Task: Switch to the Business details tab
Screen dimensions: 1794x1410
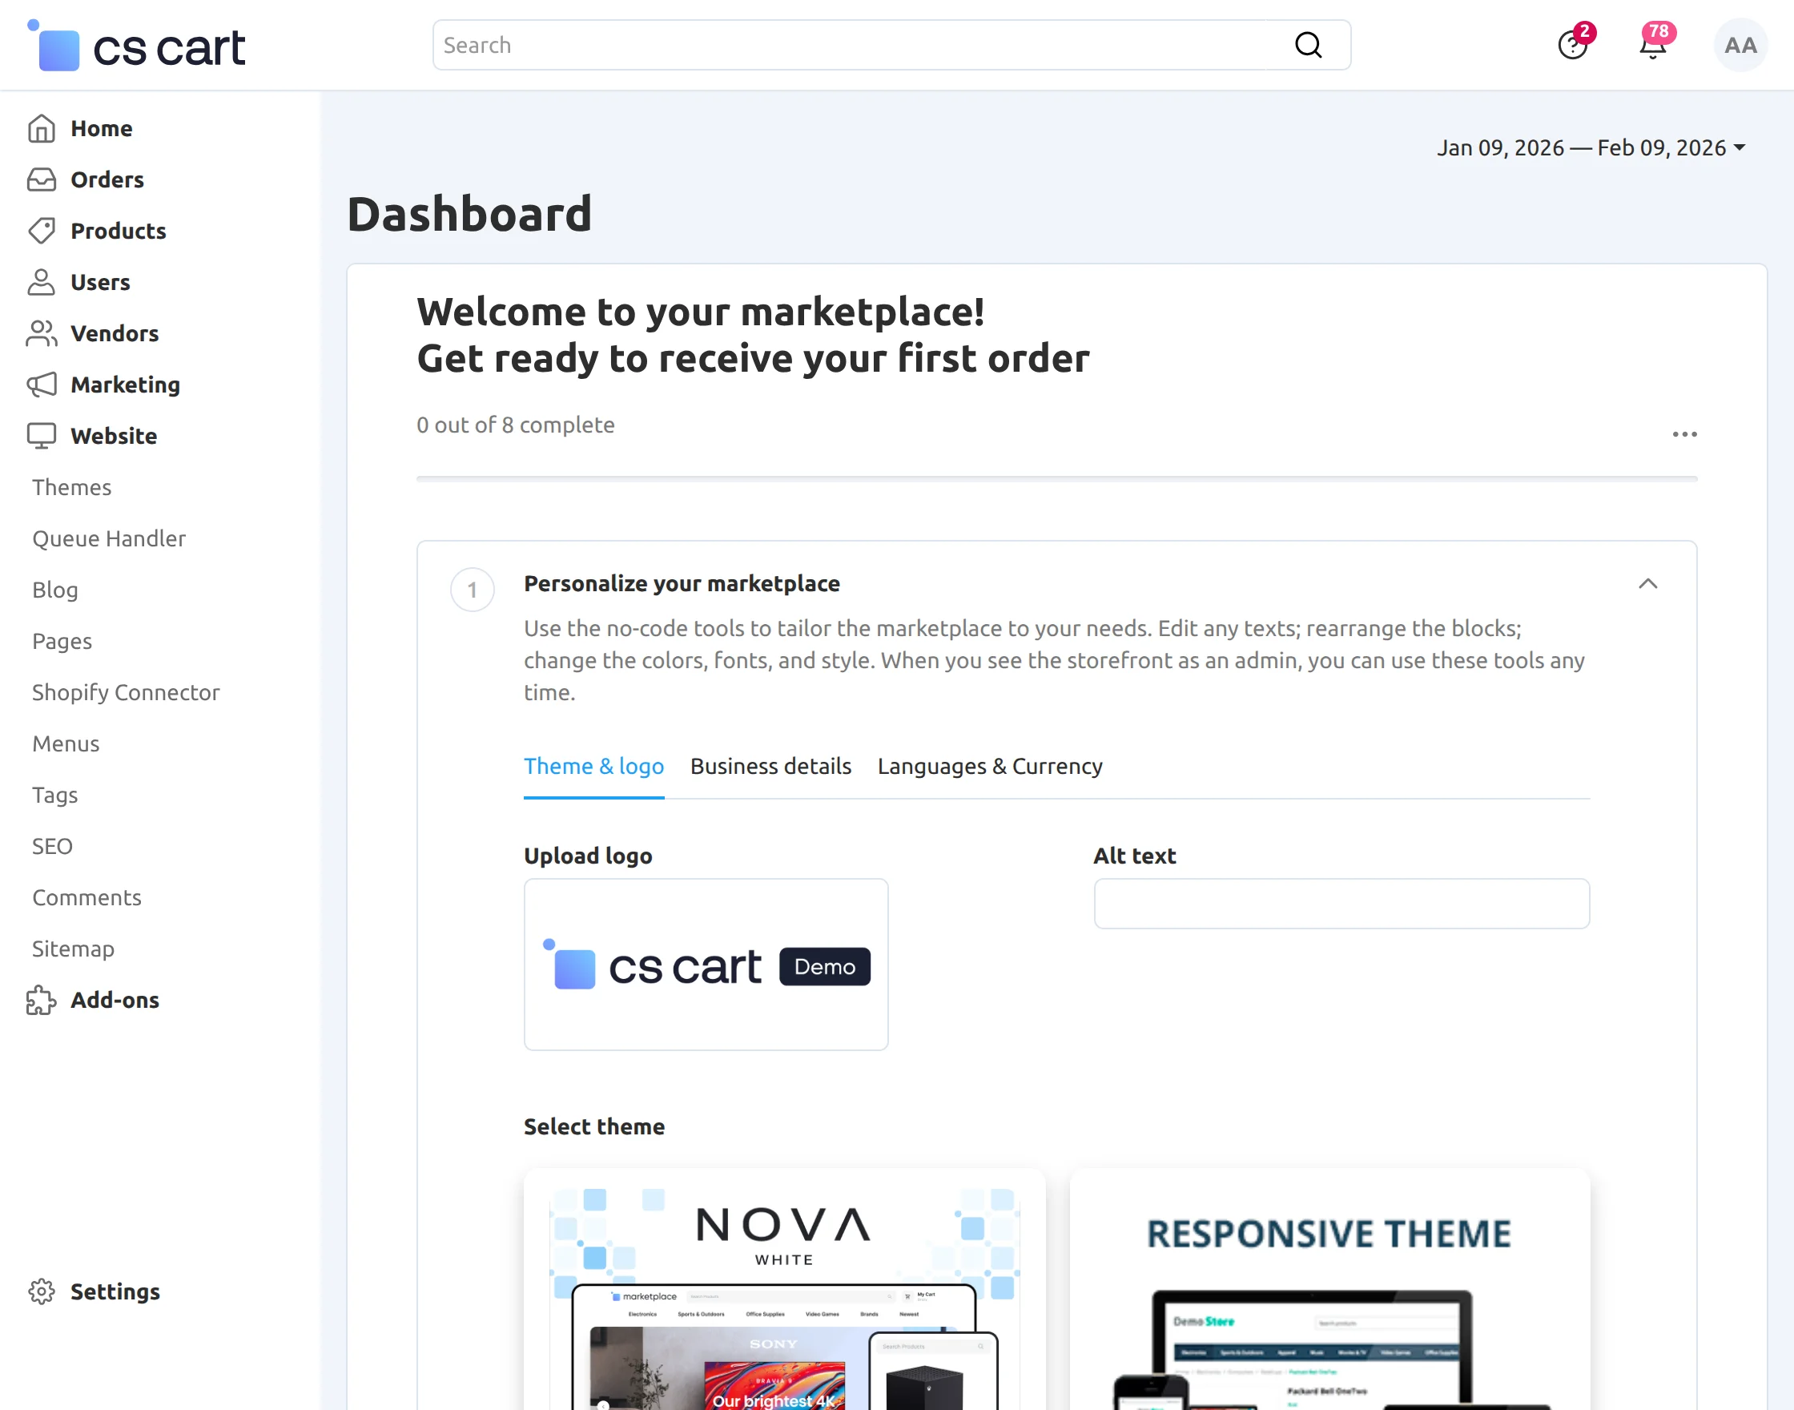Action: point(770,766)
